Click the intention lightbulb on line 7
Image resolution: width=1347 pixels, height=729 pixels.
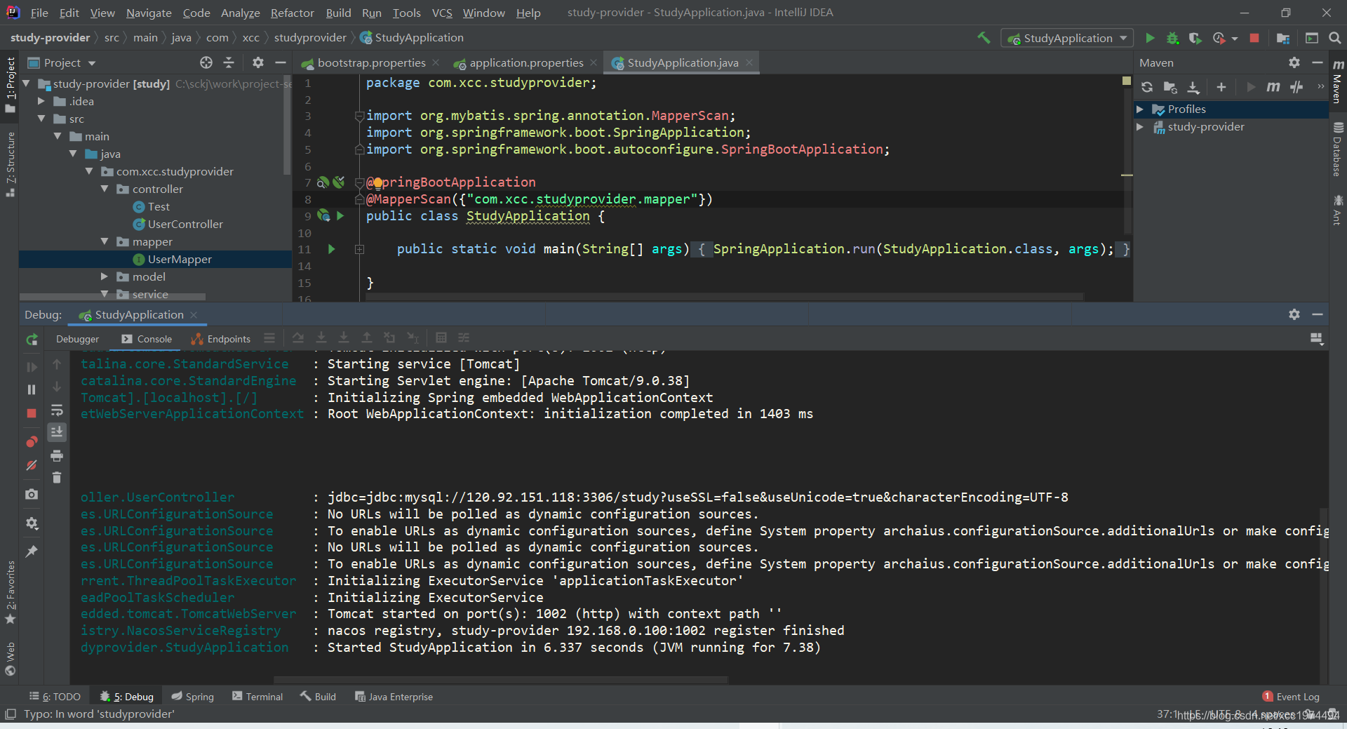click(x=377, y=183)
